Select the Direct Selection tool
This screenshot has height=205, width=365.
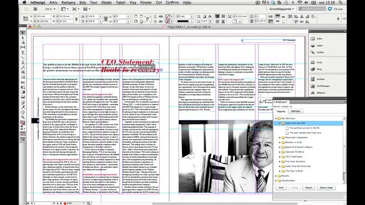[23, 38]
